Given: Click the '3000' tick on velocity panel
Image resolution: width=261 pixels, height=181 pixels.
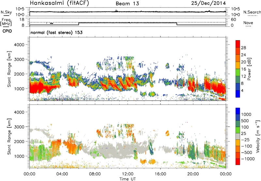Looking at the screenshot, I should 19,127.
